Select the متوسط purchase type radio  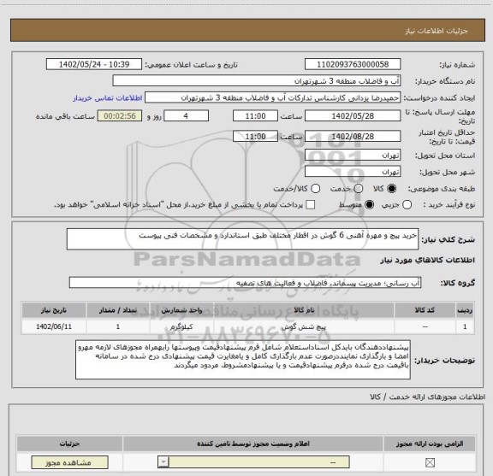pyautogui.click(x=370, y=205)
